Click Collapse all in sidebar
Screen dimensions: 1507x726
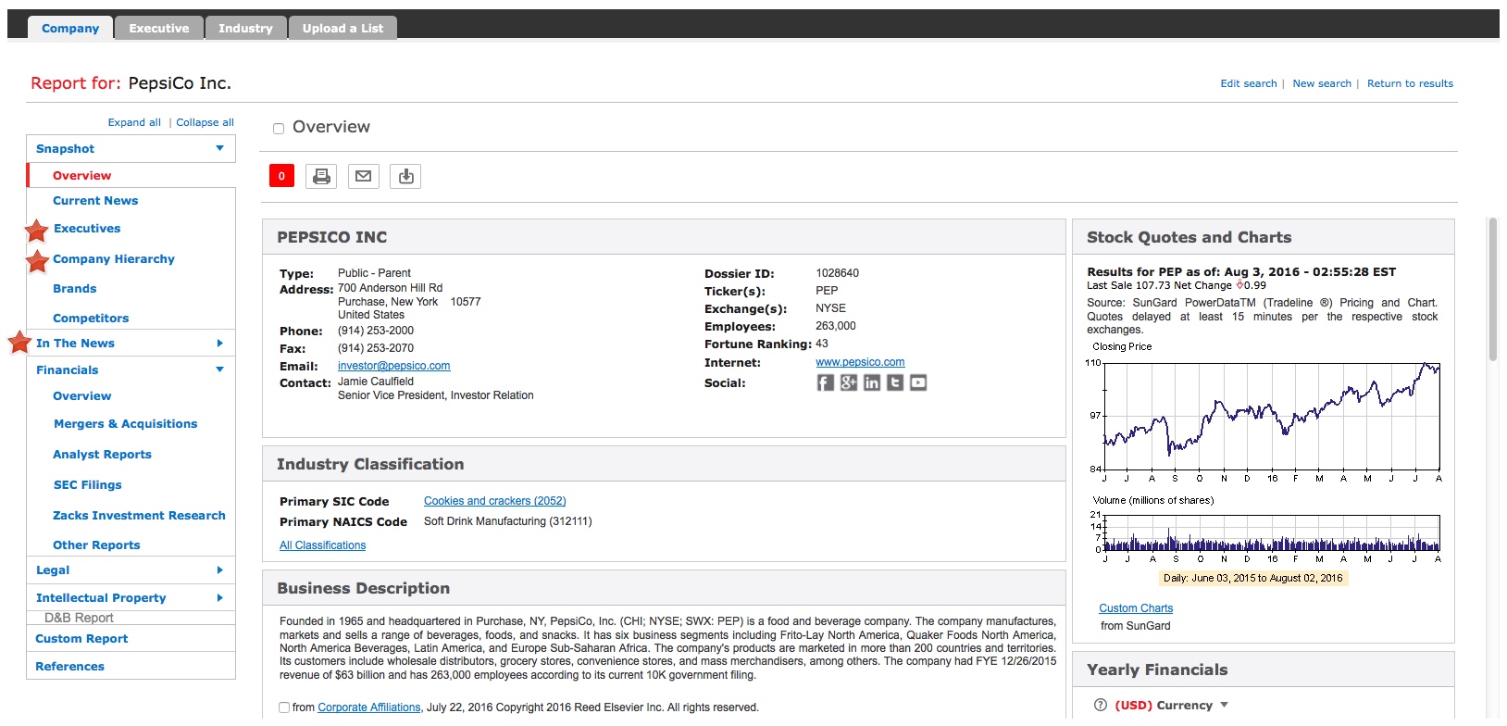(205, 122)
